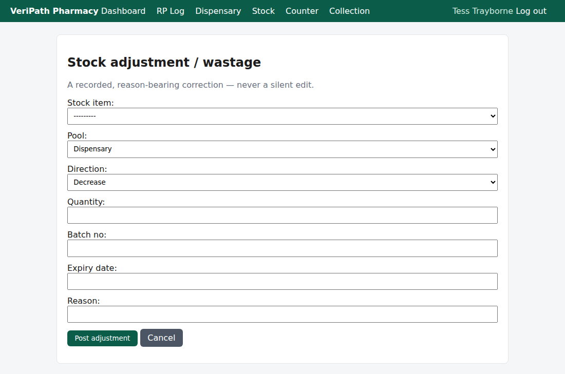The image size is (565, 374).
Task: Click the 'Expiry date:' label
Action: (x=92, y=268)
